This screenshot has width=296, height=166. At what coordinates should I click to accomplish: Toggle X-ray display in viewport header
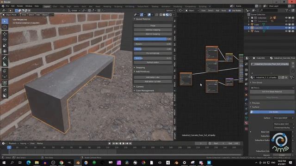156,15
